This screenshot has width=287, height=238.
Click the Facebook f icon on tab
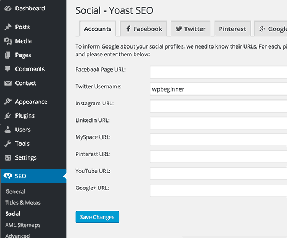(x=128, y=29)
